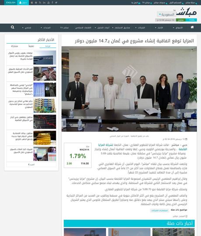Open sidebar thumbnail of blue stock board
Viewport: 201px width, 236px height.
pos(45,90)
